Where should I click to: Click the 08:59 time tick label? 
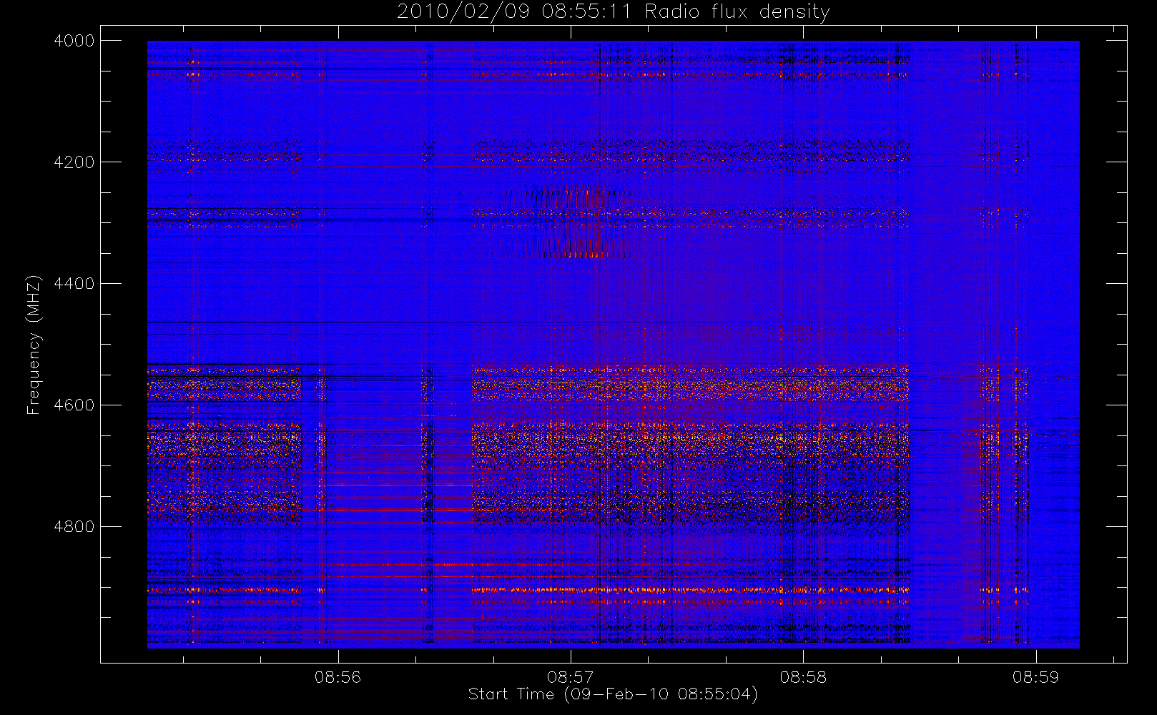click(1035, 677)
